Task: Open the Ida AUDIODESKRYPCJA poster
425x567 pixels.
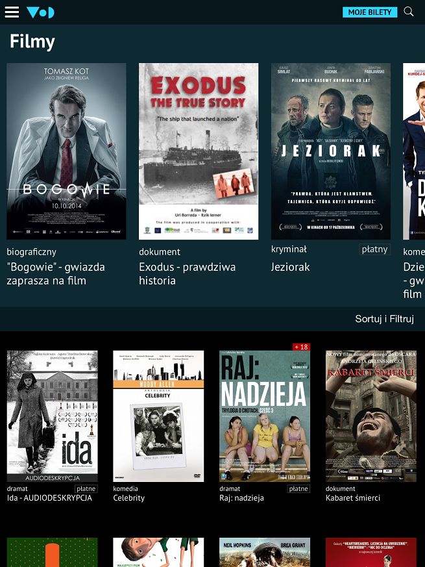Action: (x=53, y=416)
